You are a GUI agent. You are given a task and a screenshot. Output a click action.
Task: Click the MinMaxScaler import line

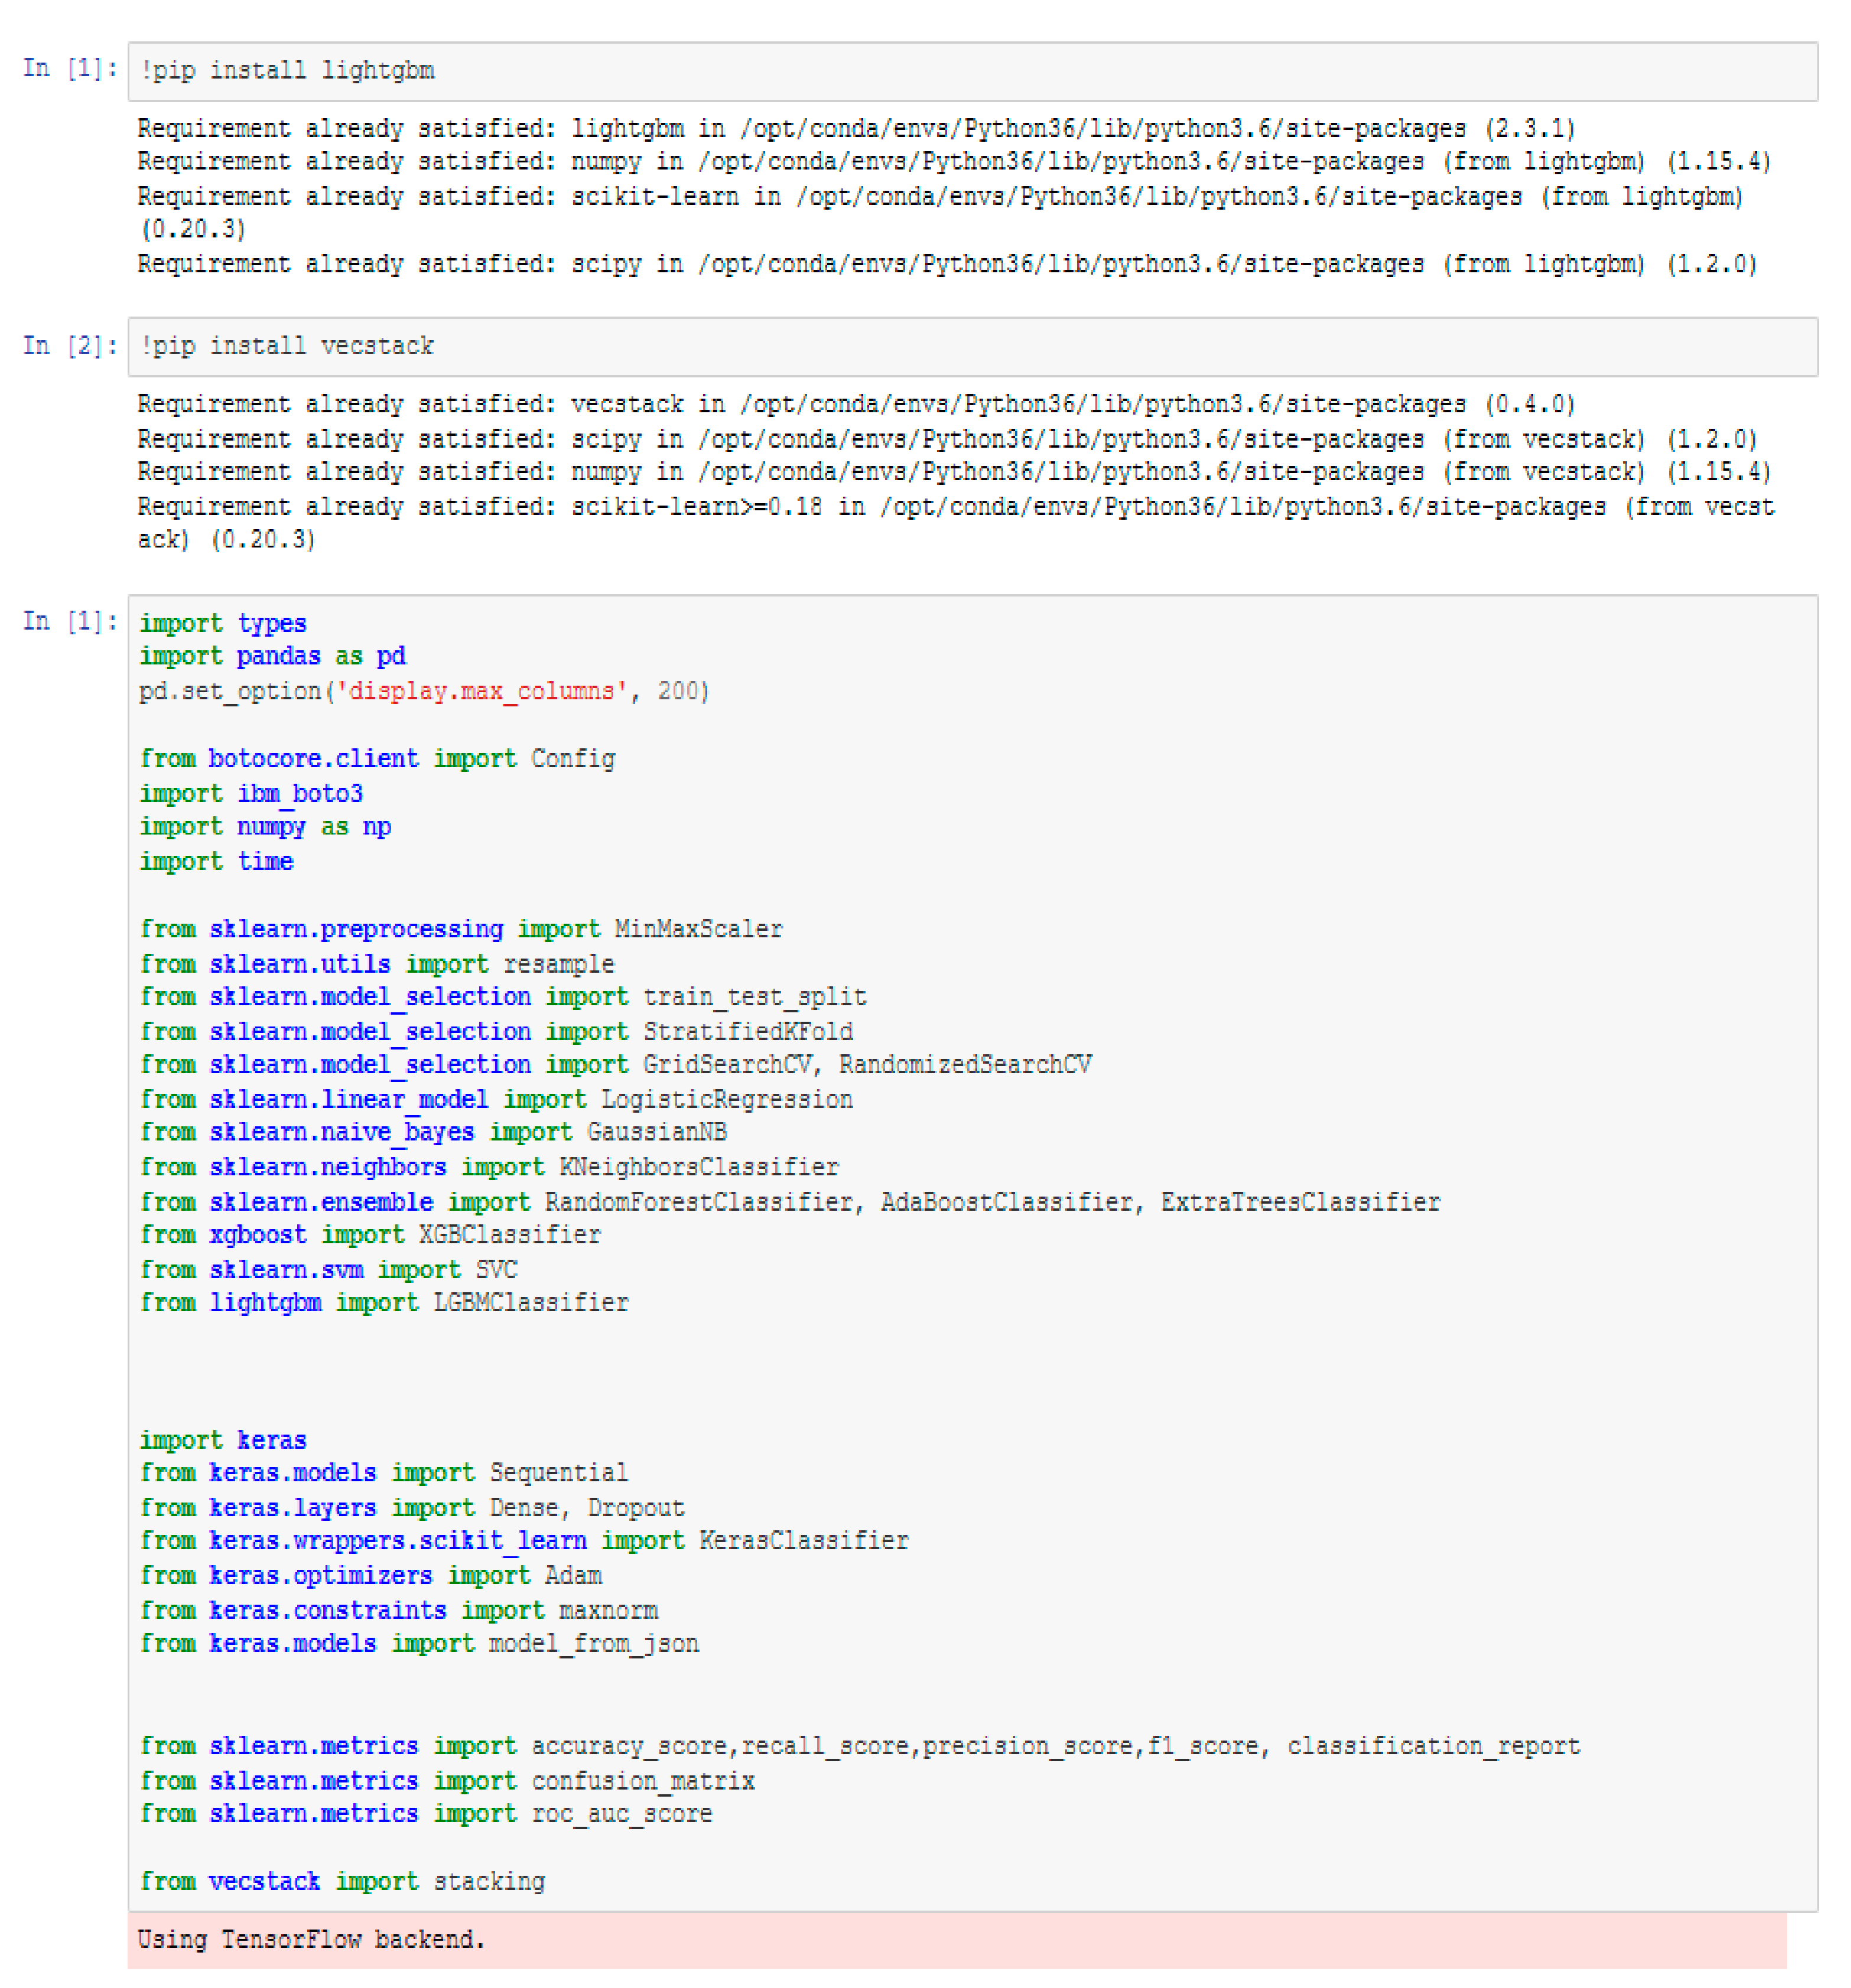tap(461, 929)
